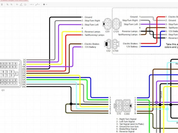
Task: Open the Fill Color paint bucket tool
Action: [17, 4]
